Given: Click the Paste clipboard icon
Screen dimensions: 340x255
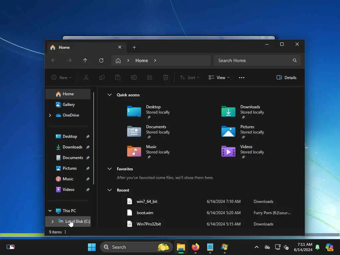Looking at the screenshot, I should [118, 77].
